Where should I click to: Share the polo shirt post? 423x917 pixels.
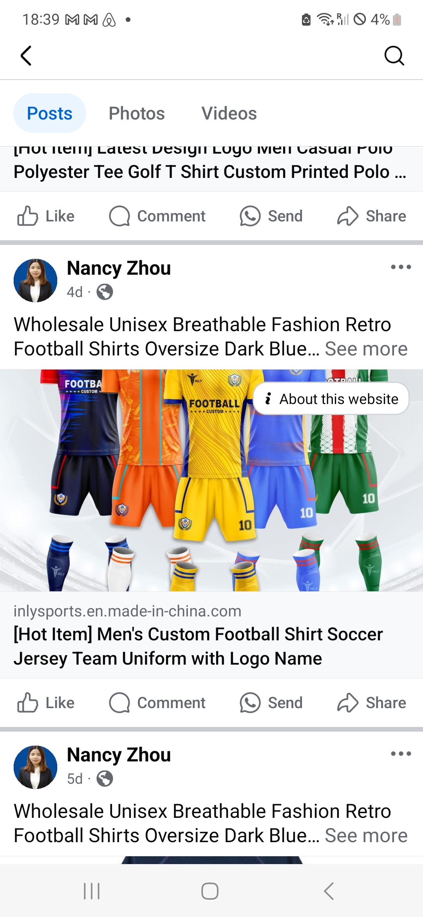pyautogui.click(x=371, y=216)
